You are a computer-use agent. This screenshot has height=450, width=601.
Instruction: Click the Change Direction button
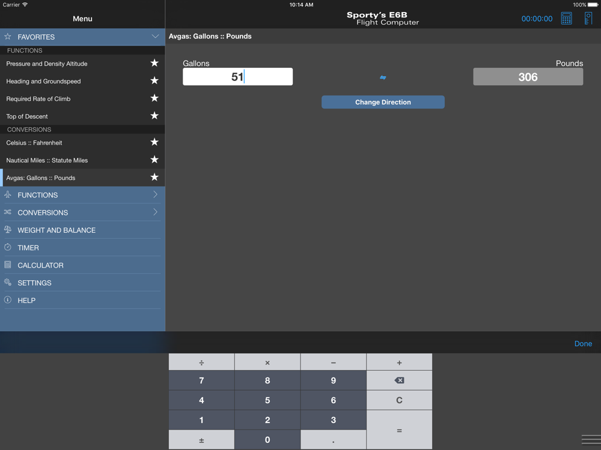pyautogui.click(x=383, y=102)
